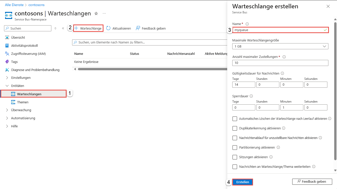The height and width of the screenshot is (189, 337).
Task: Click Feedback geben in the toolbar
Action: point(151,28)
